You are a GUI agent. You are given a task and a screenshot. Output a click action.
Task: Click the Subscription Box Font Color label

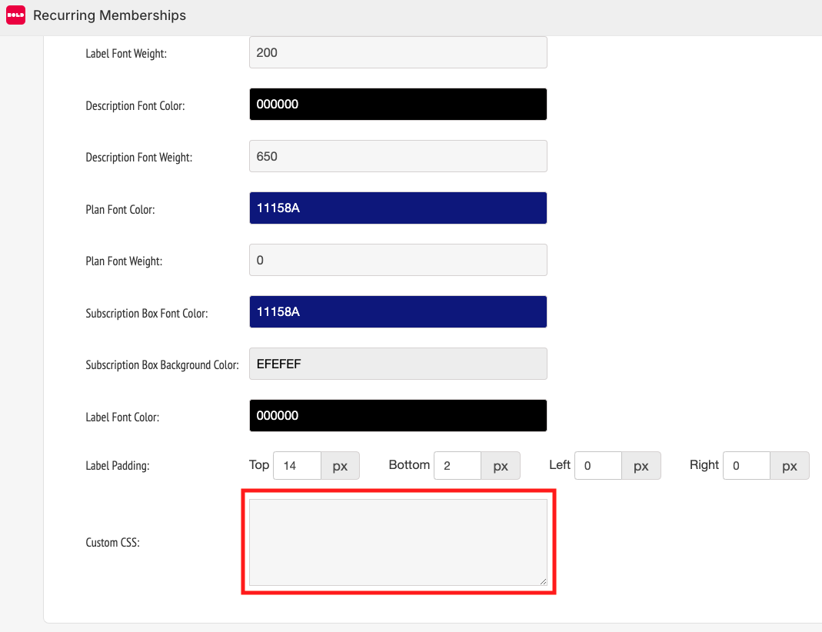pyautogui.click(x=147, y=313)
